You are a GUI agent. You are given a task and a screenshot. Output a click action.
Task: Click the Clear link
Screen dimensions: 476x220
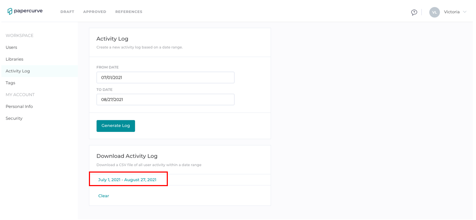tap(104, 196)
